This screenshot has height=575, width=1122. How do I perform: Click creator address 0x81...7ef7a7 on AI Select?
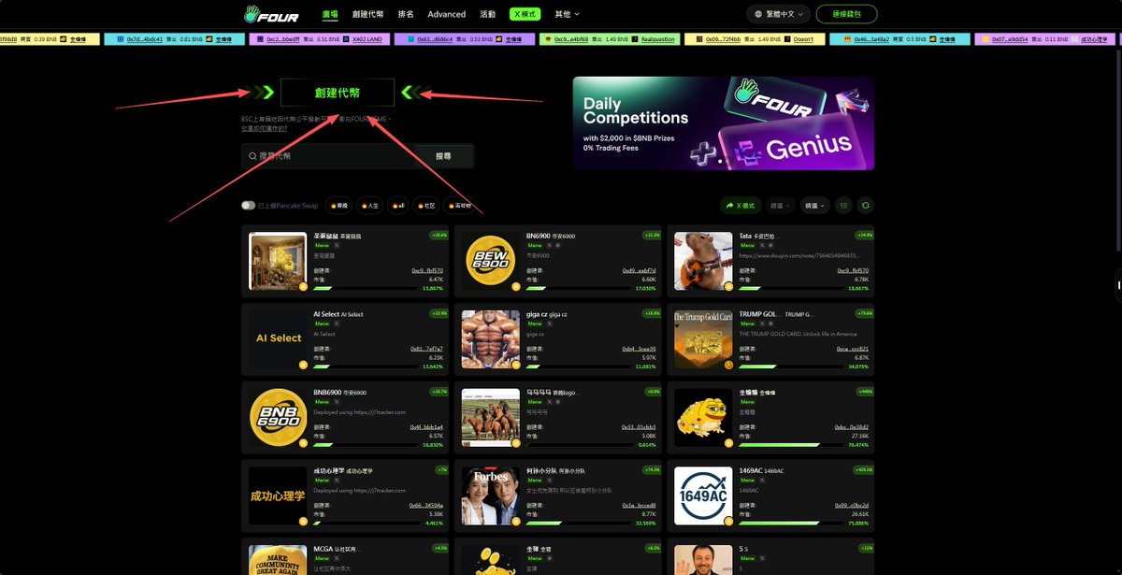[x=427, y=348]
